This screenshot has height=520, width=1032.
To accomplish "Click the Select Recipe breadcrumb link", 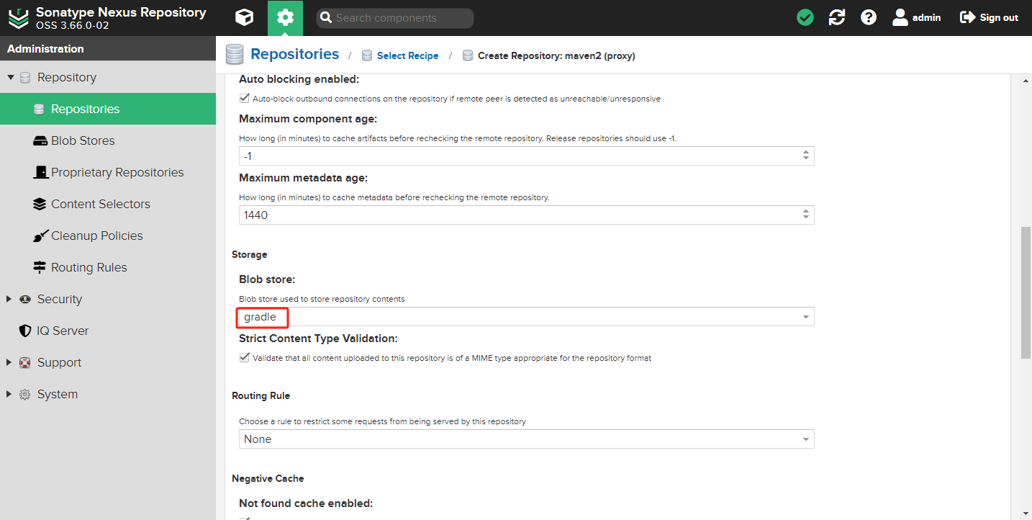I will click(407, 55).
